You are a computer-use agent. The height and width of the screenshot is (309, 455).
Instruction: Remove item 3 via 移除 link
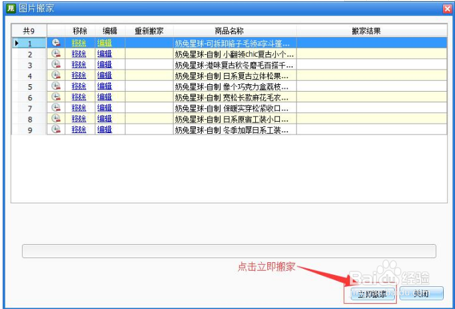[x=79, y=65]
